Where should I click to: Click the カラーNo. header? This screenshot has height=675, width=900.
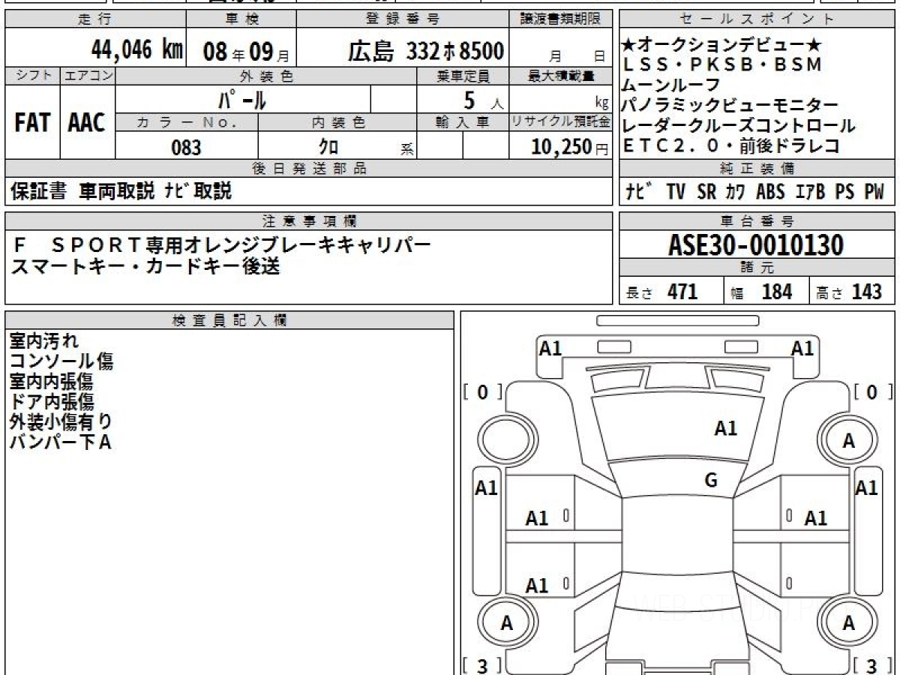pos(187,122)
